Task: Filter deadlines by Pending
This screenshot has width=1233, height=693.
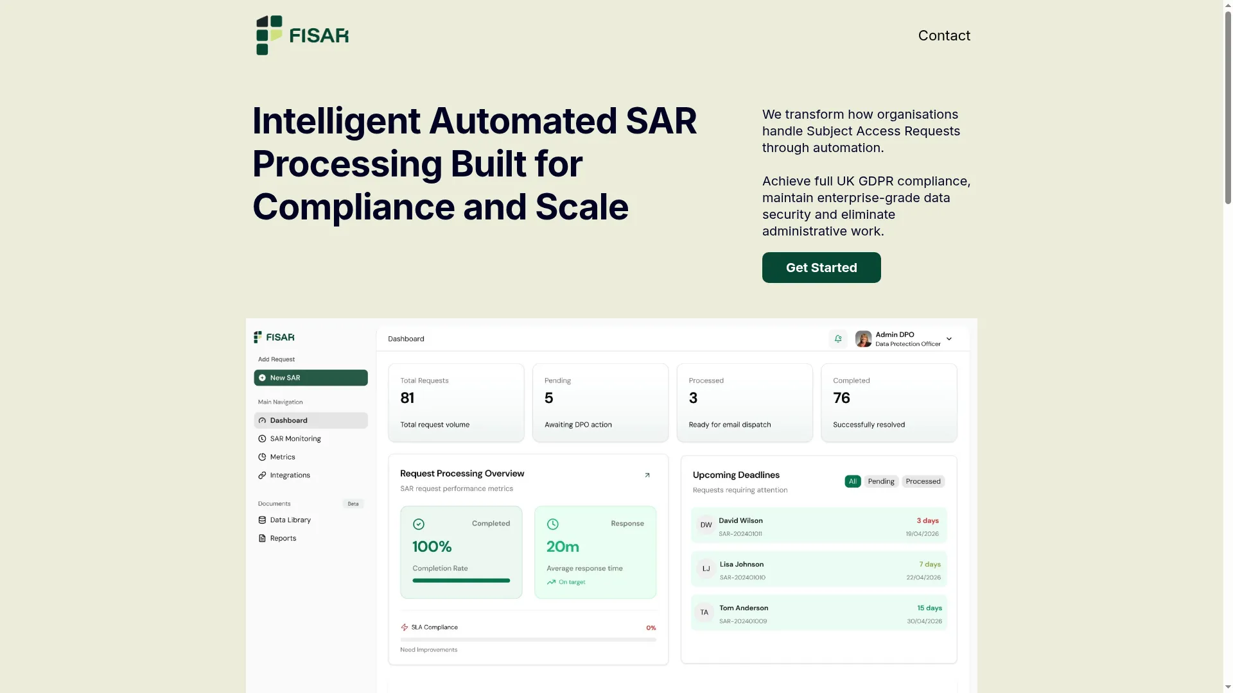Action: [881, 481]
